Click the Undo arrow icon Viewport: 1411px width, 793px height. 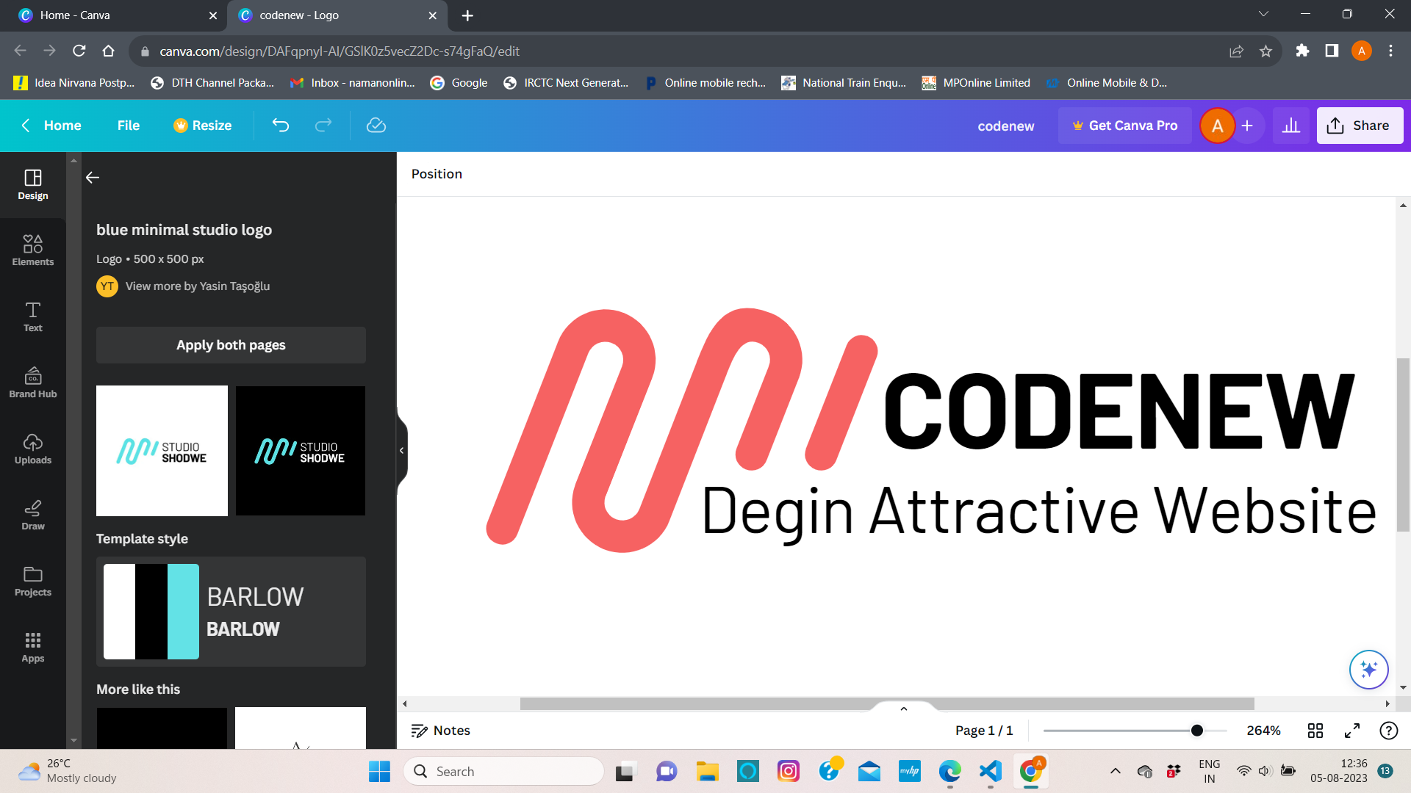pyautogui.click(x=281, y=126)
